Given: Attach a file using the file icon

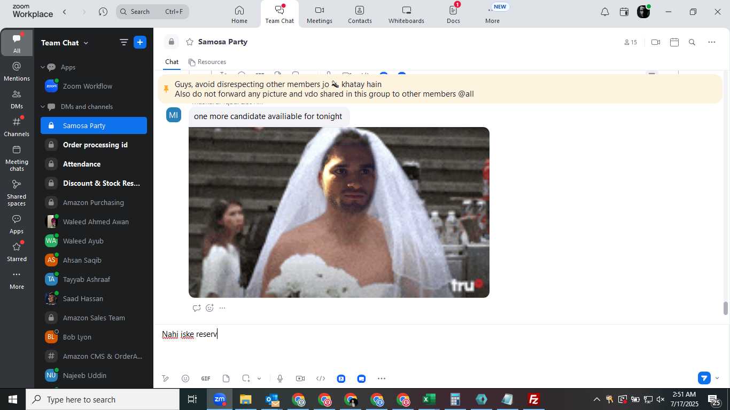Looking at the screenshot, I should coord(226,379).
